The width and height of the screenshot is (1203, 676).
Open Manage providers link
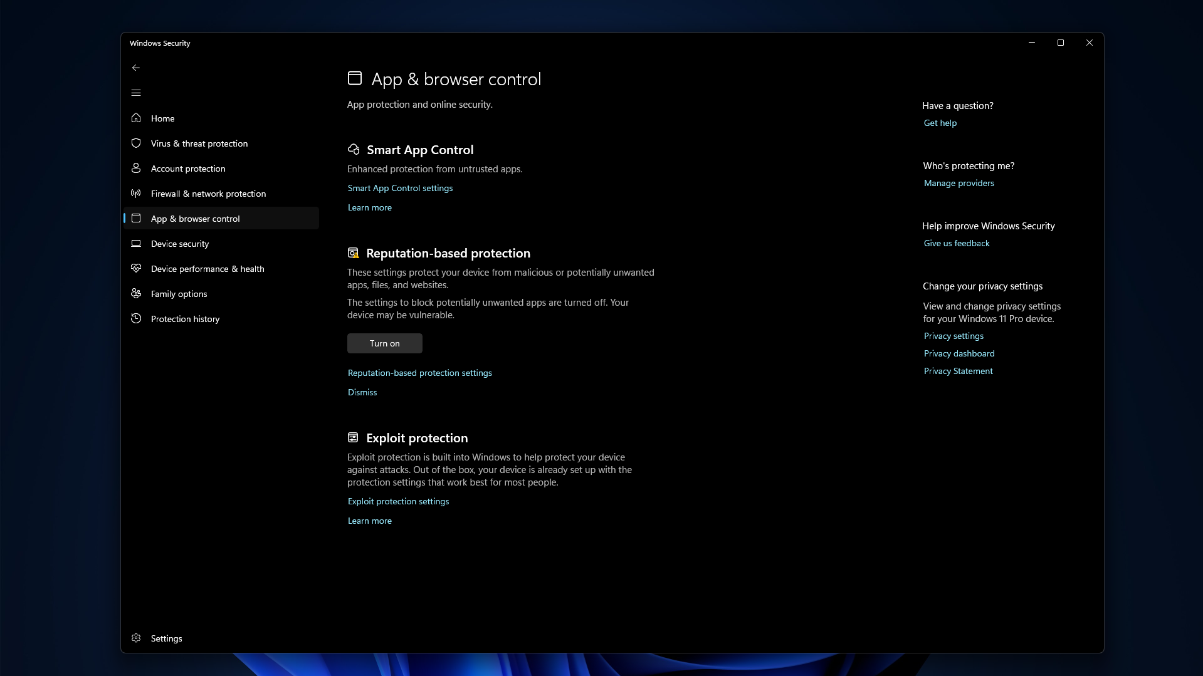959,183
